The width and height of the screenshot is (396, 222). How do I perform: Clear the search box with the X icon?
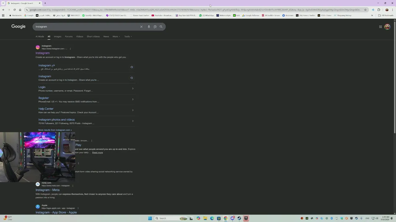(x=141, y=27)
